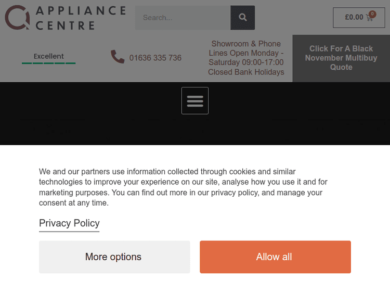
Task: Click the showroom opening hours text
Action: [x=246, y=58]
